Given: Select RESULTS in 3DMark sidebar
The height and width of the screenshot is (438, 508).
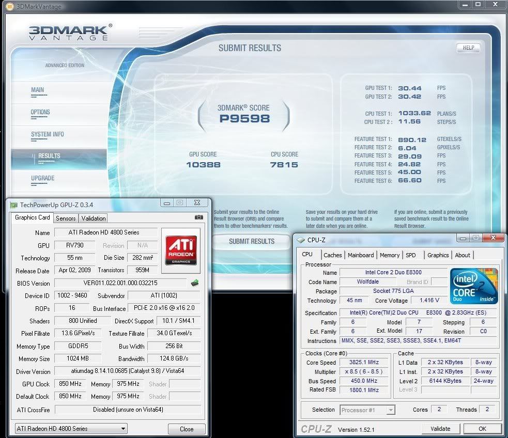Looking at the screenshot, I should coord(59,159).
